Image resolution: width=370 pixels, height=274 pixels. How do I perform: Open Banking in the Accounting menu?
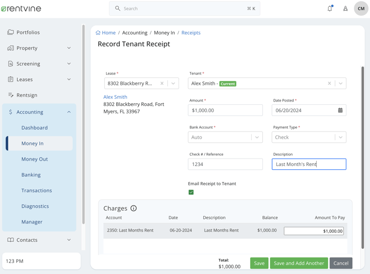(31, 175)
